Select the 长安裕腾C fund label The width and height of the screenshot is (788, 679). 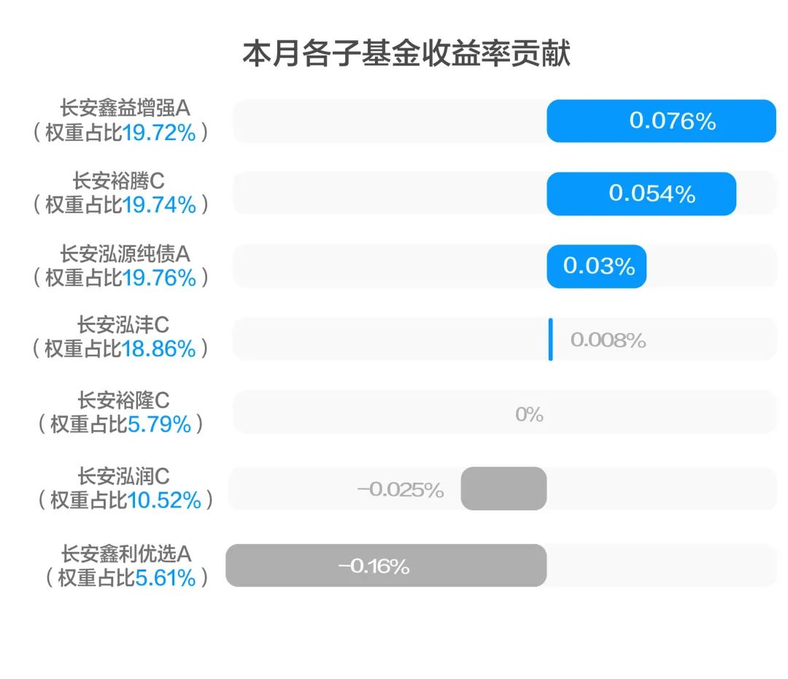[119, 182]
